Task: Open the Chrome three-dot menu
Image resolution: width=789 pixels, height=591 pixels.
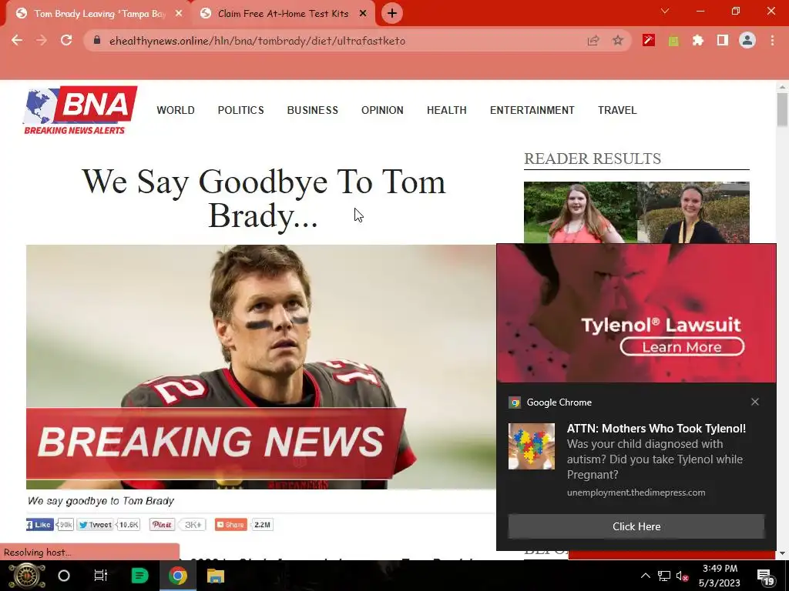Action: point(772,40)
